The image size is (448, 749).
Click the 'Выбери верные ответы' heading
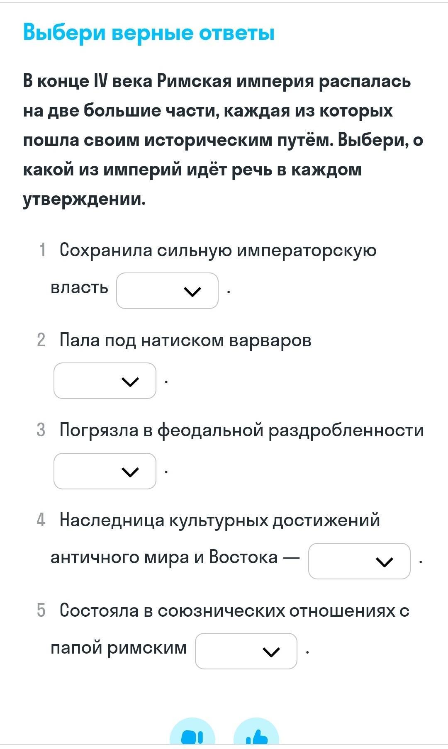coord(149,32)
